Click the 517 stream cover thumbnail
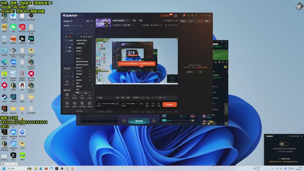This screenshot has width=304, height=171. [103, 23]
